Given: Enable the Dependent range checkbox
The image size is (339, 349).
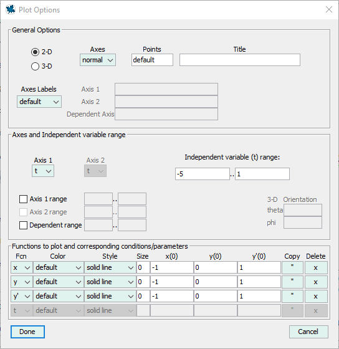Looking at the screenshot, I should tap(24, 225).
